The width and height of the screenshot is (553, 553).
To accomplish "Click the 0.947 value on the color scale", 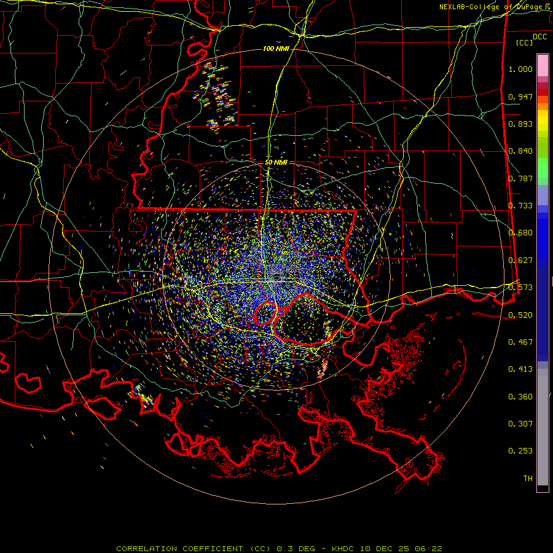I will point(520,96).
